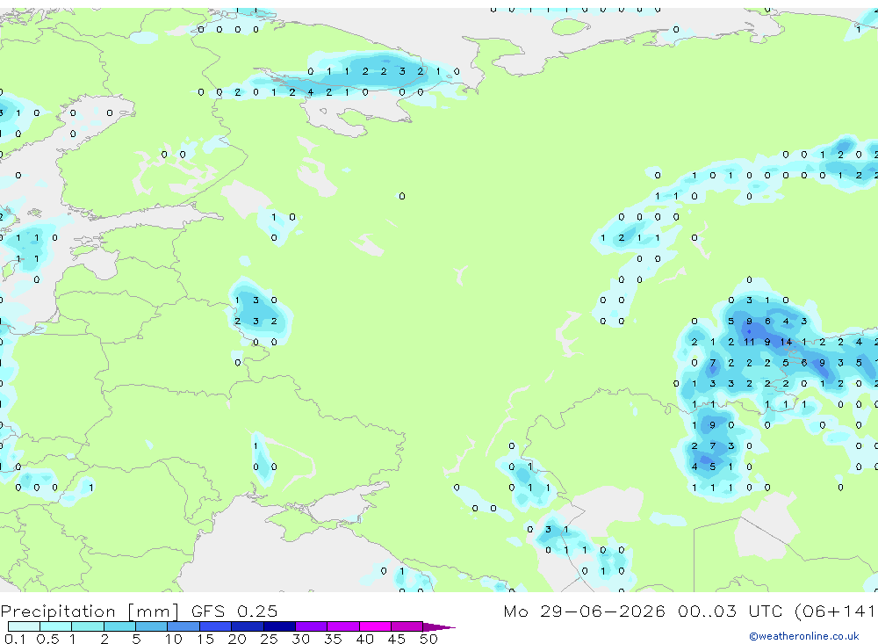Click the '10' legend scale label
This screenshot has height=644, width=878.
[174, 639]
